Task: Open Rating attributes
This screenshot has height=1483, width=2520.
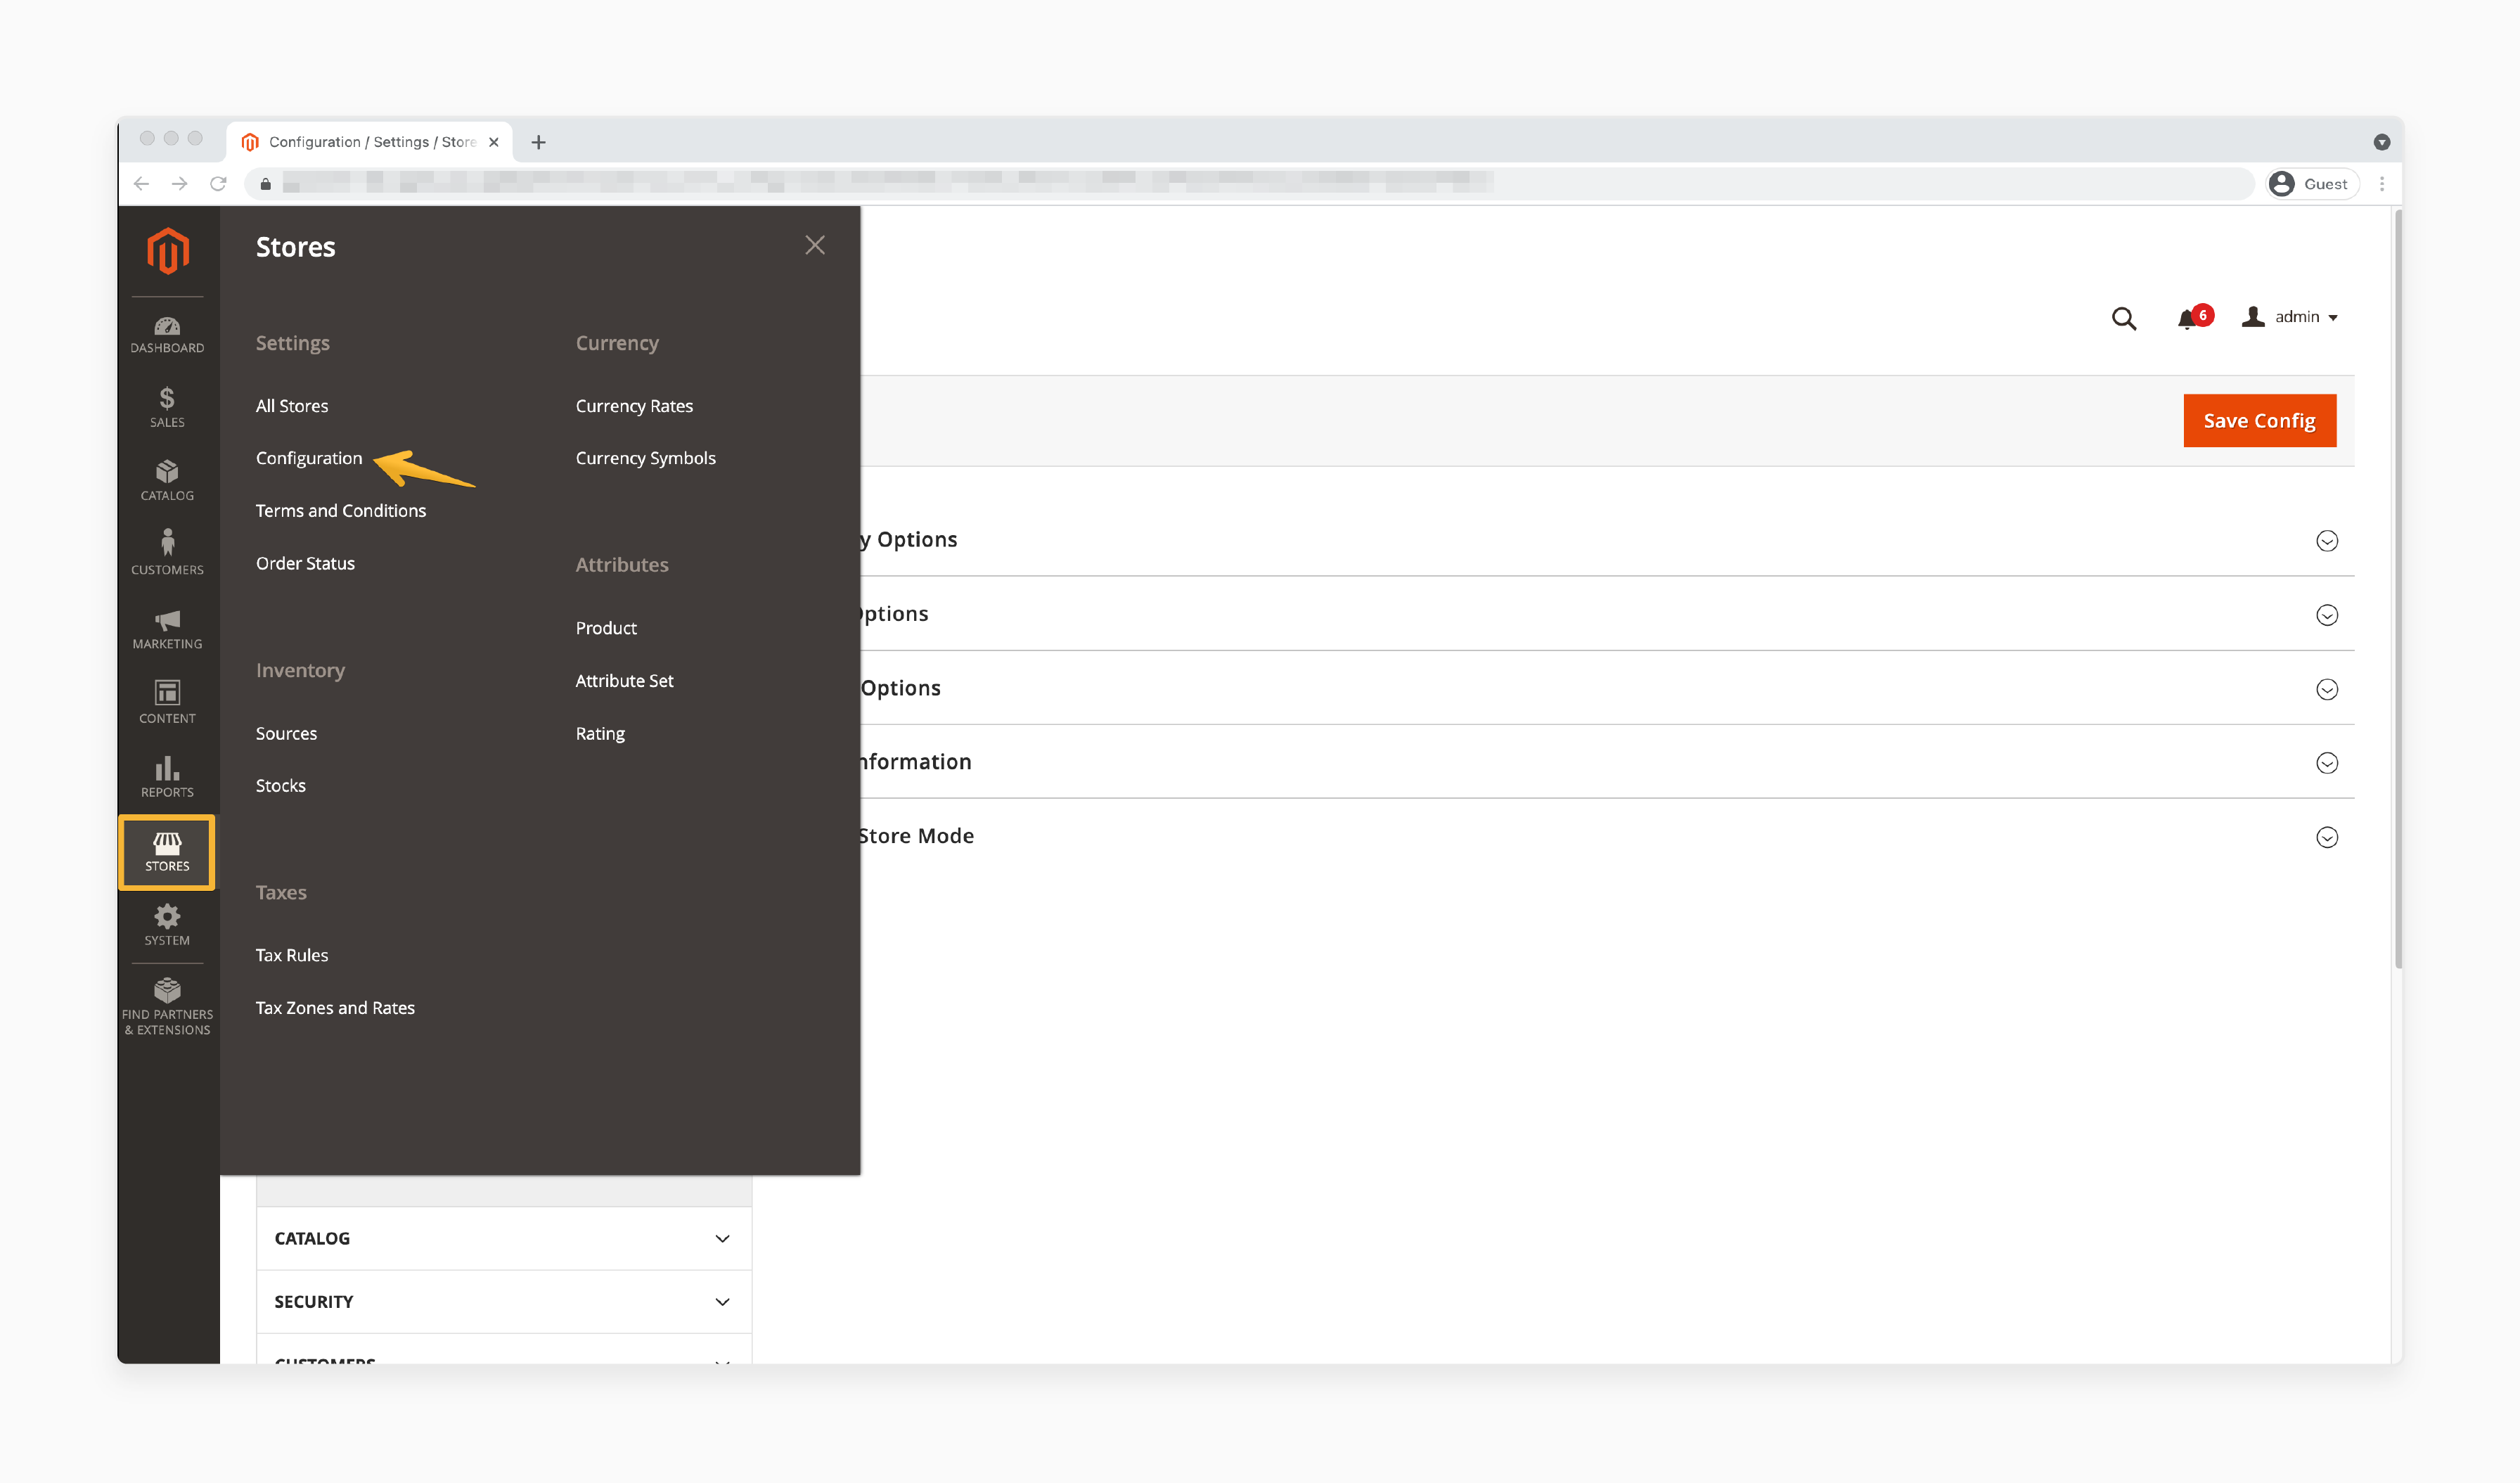Action: 600,733
